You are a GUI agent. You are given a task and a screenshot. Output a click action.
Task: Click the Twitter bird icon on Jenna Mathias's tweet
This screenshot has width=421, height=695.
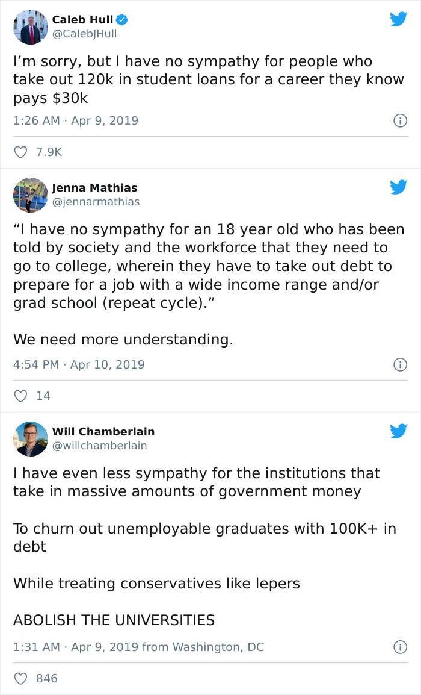click(398, 187)
